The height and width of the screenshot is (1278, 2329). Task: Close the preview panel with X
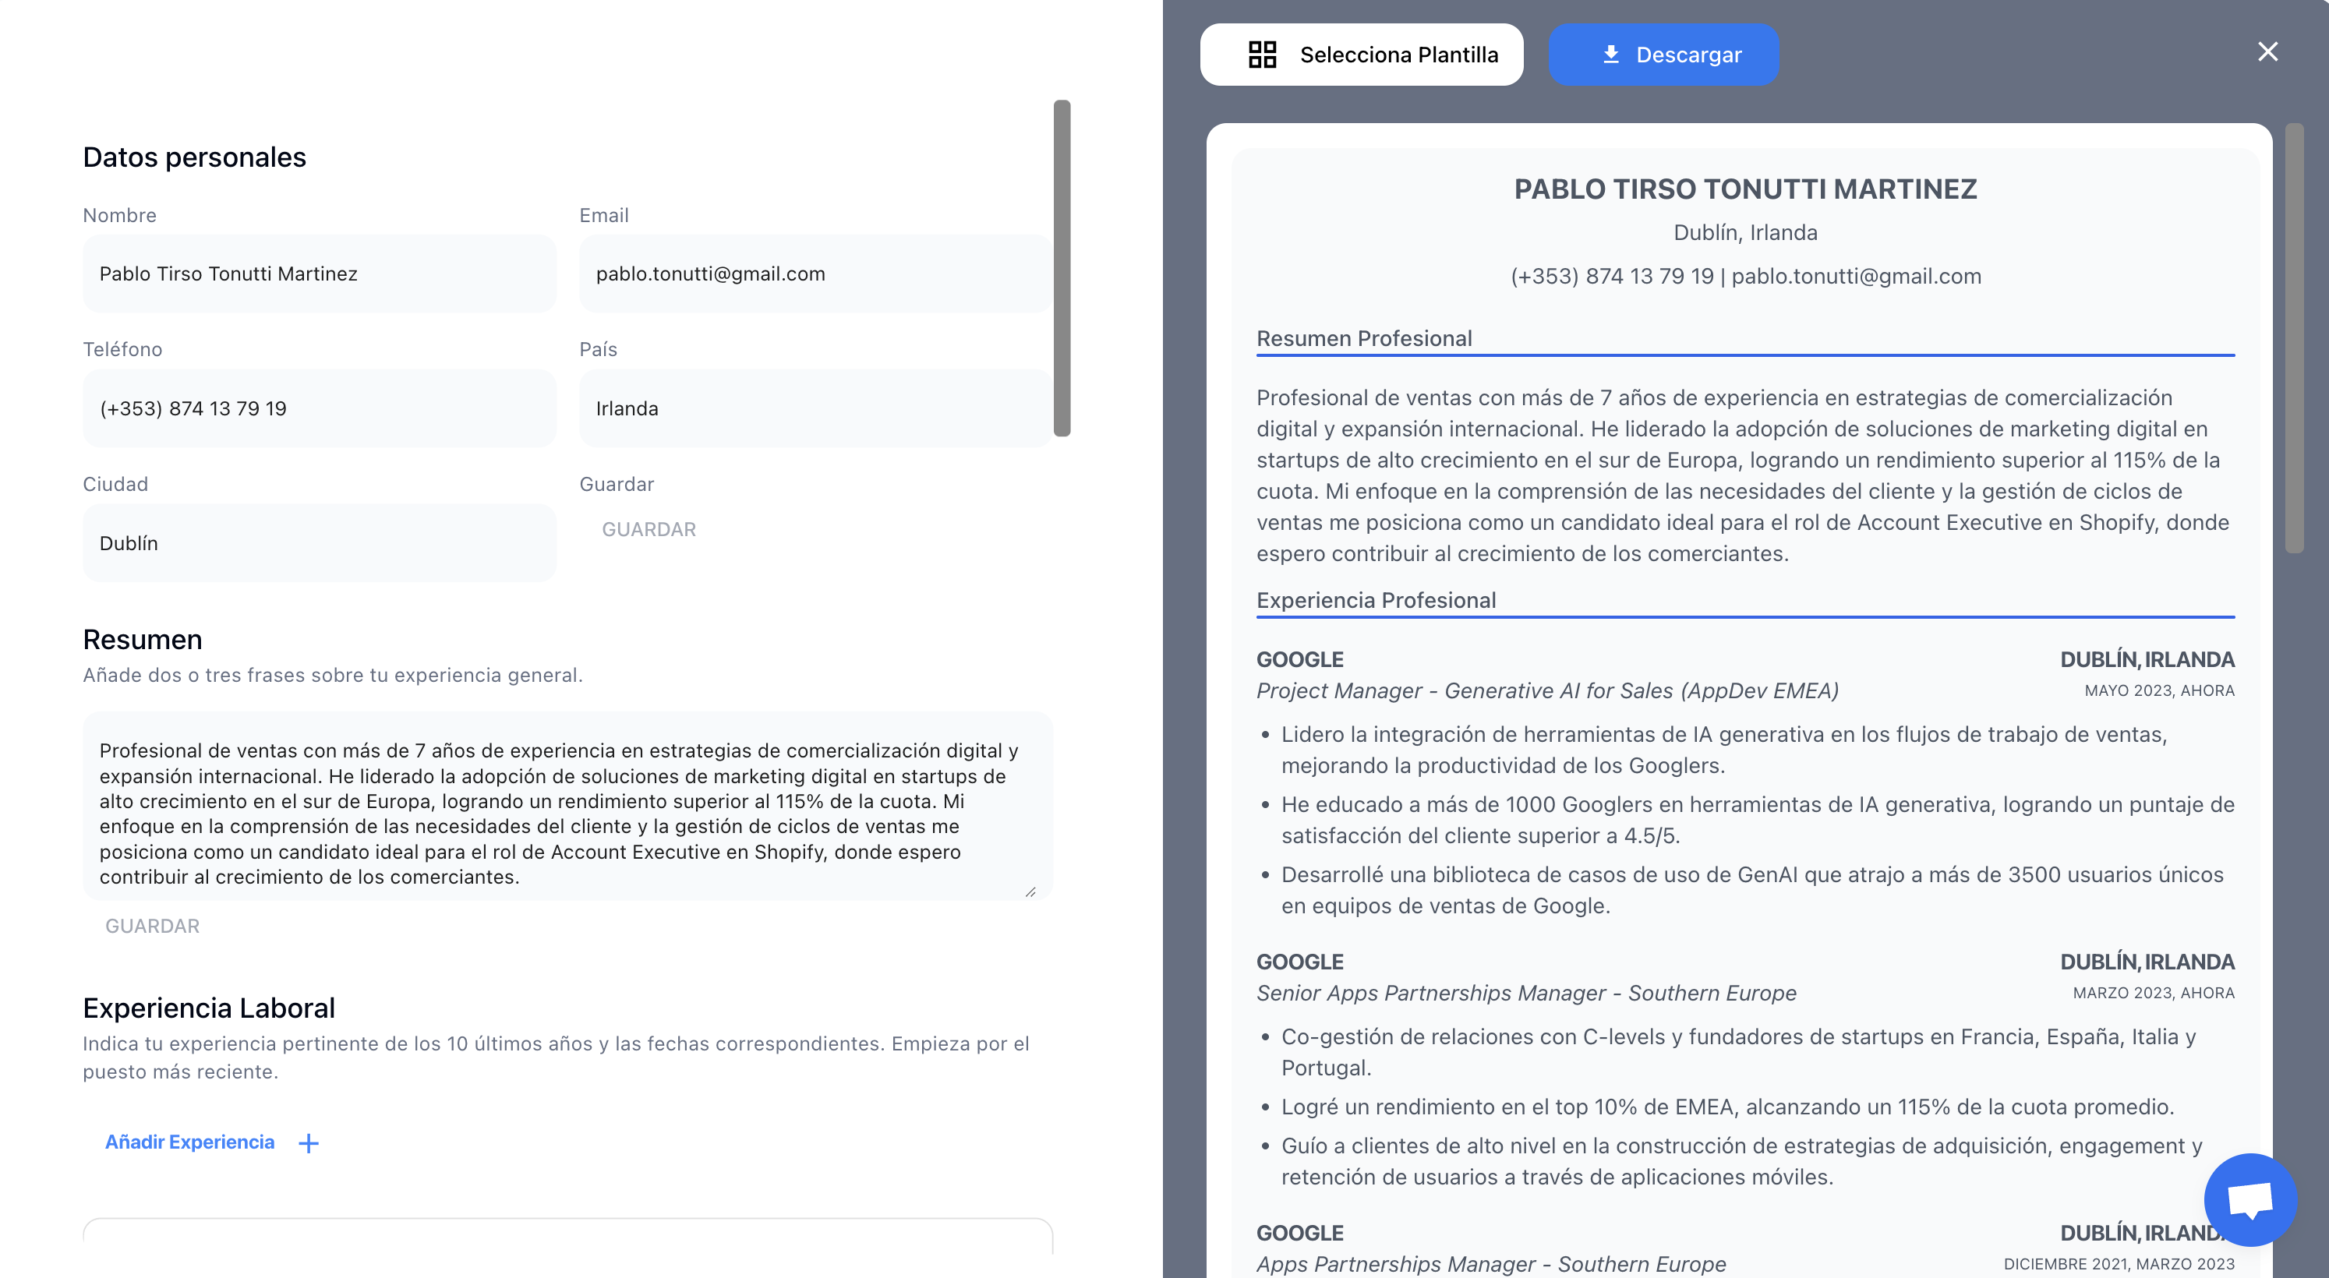pyautogui.click(x=2267, y=51)
